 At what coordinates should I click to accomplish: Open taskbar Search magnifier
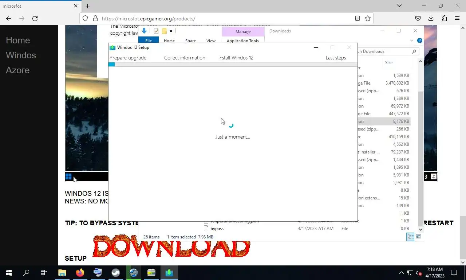tap(26, 272)
